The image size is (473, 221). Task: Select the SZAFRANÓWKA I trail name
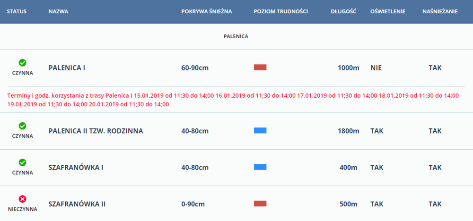click(x=76, y=168)
